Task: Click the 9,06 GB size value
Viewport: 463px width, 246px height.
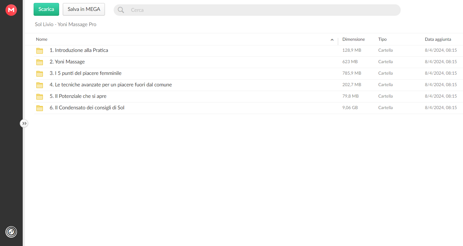Action: pyautogui.click(x=350, y=108)
